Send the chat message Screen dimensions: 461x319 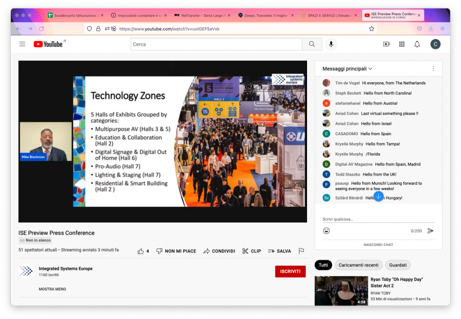[430, 230]
